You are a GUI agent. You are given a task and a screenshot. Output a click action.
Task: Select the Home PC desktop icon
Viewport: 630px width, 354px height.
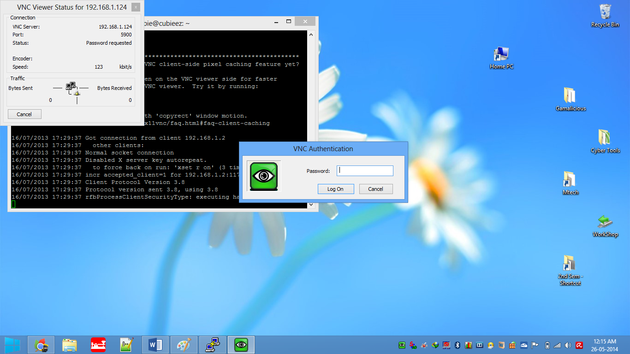[501, 58]
